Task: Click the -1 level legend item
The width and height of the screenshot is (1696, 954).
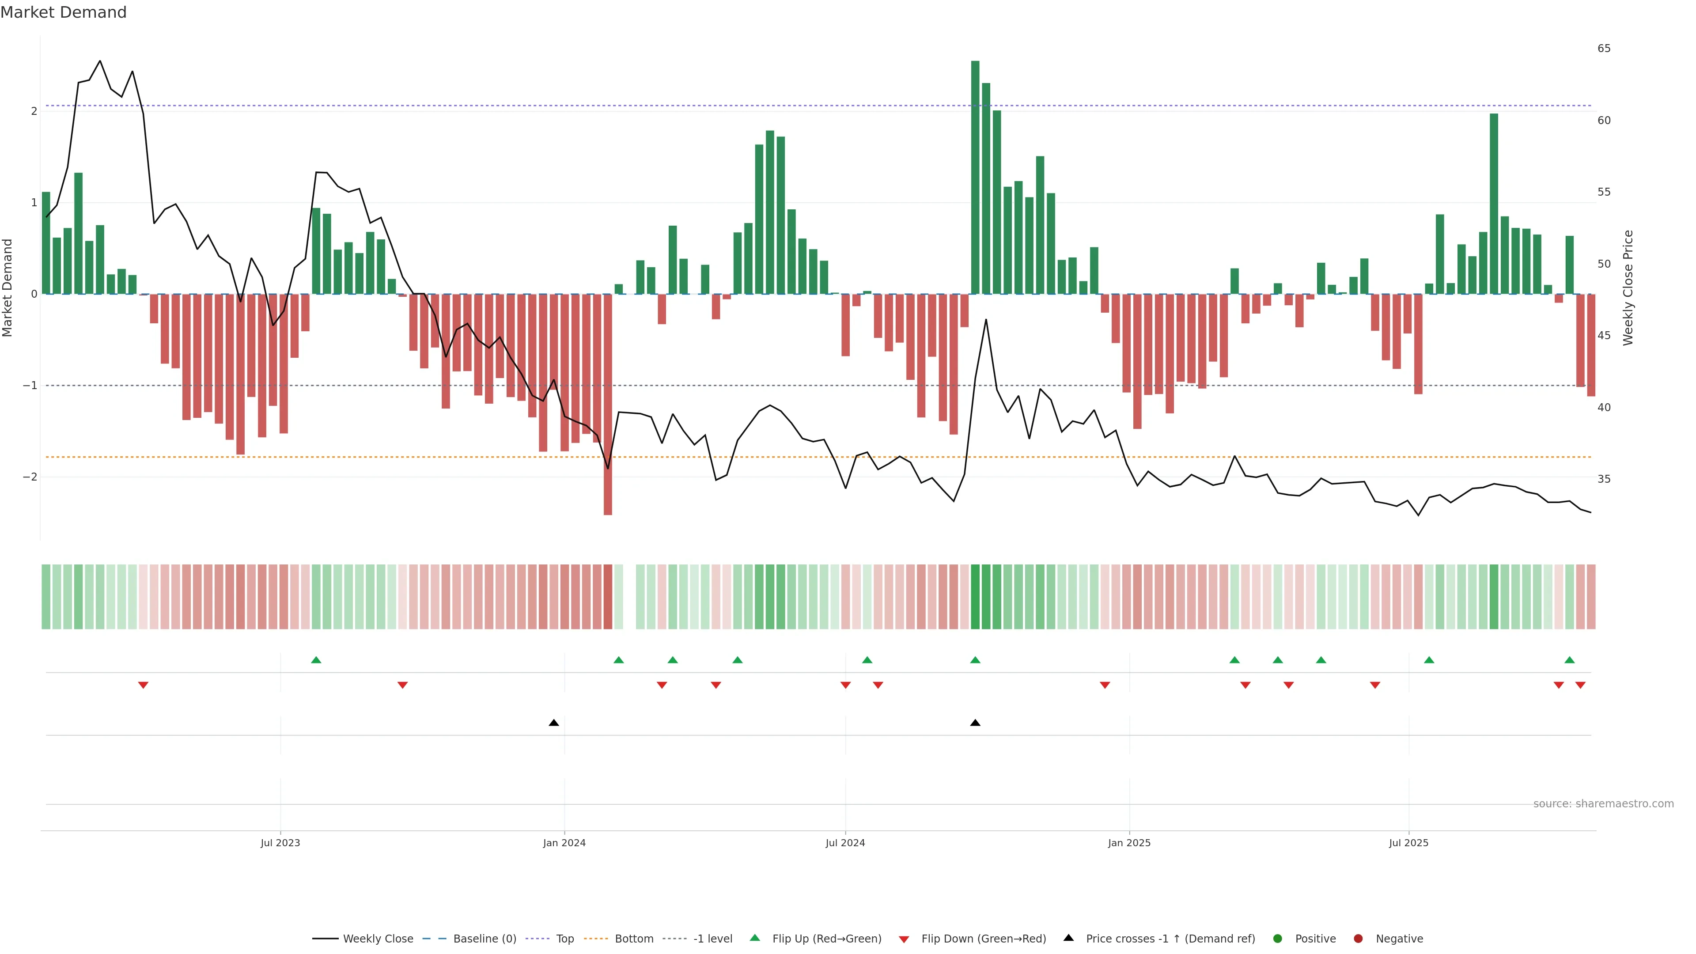Action: click(x=712, y=939)
